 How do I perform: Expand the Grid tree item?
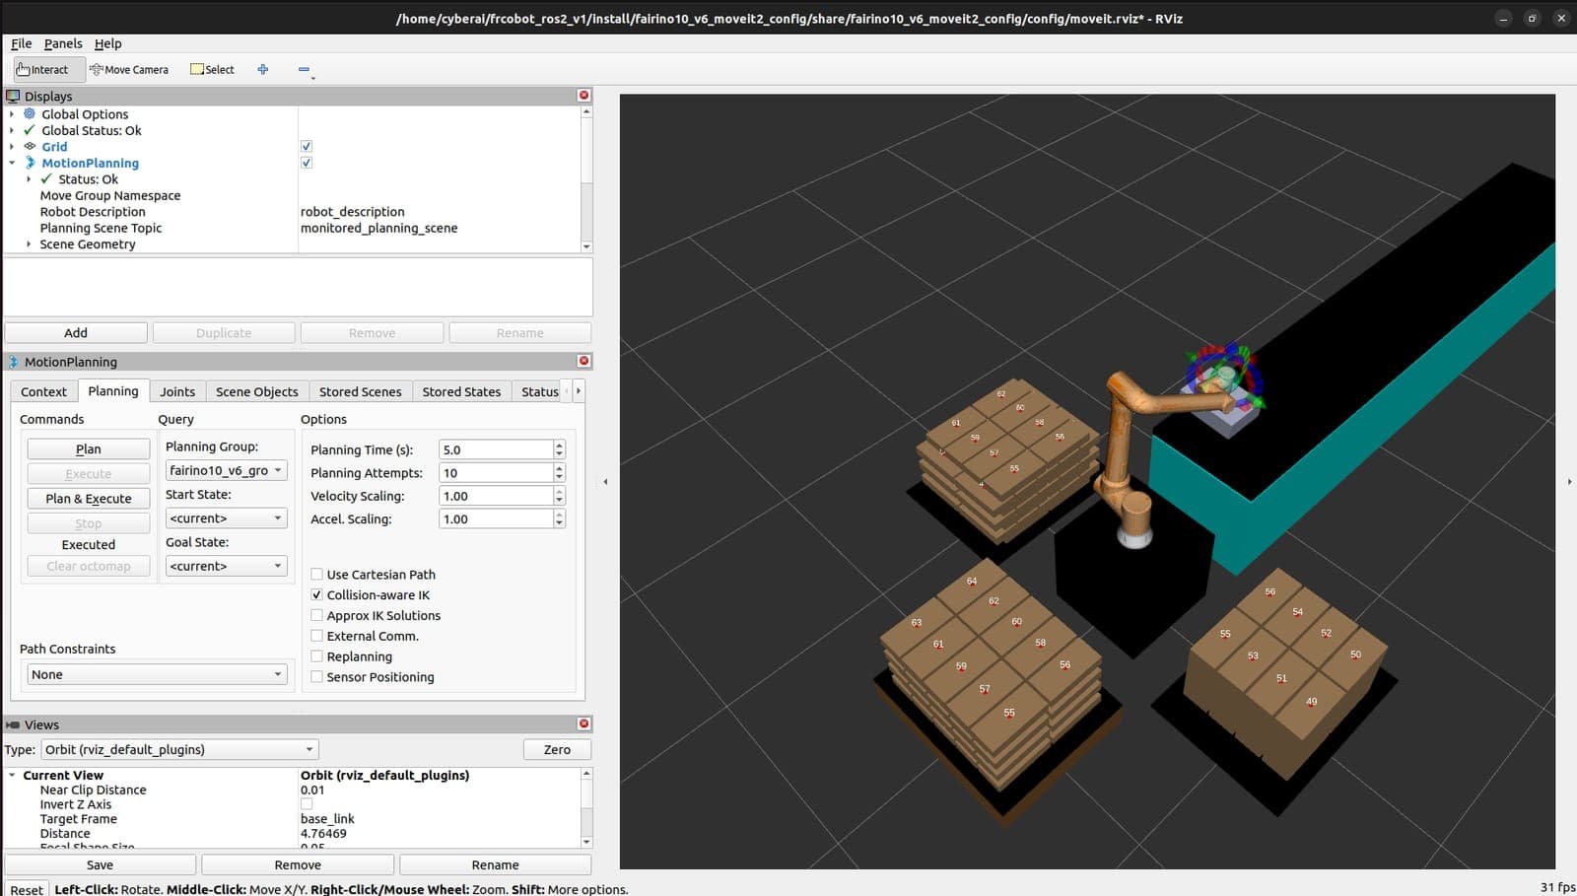(12, 147)
